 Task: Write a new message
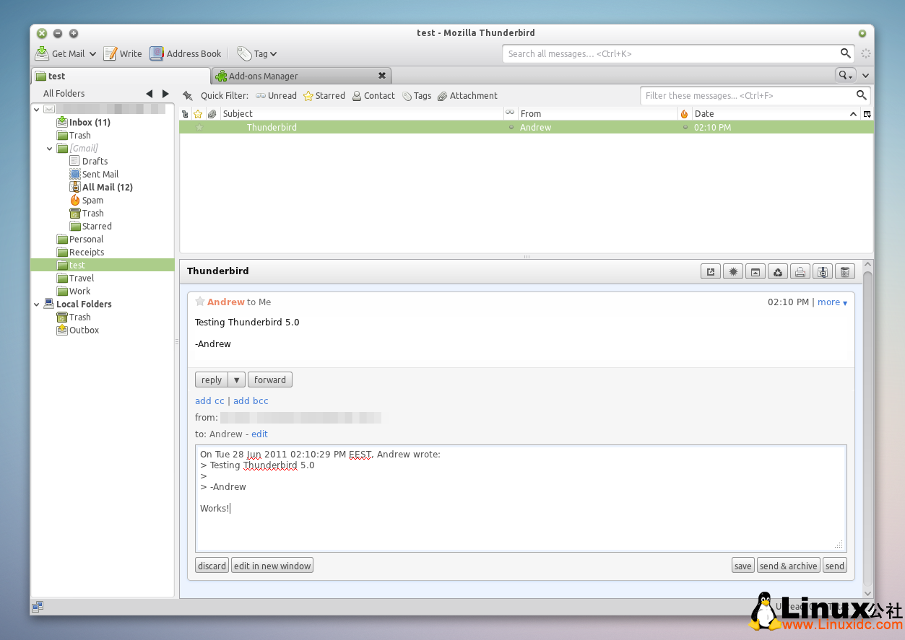123,53
